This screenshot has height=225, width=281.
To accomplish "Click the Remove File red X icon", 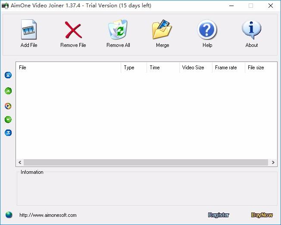I will coord(73,30).
